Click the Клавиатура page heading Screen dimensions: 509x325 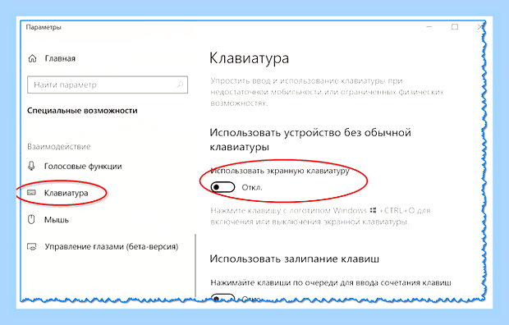250,58
